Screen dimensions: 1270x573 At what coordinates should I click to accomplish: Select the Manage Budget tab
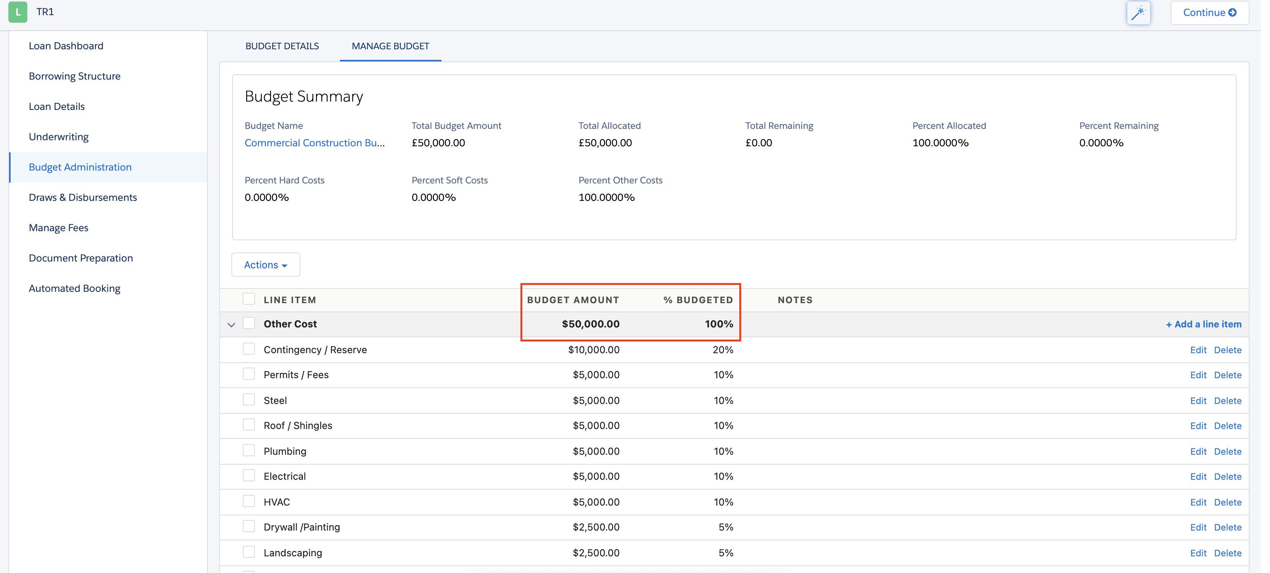(x=390, y=46)
